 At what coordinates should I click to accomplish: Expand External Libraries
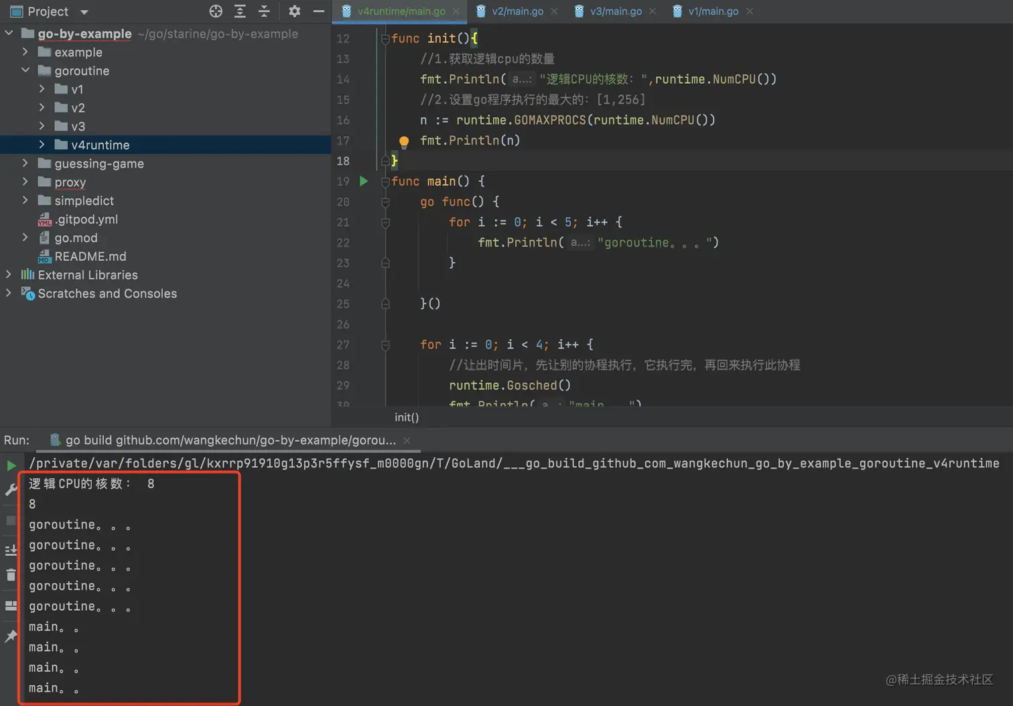pyautogui.click(x=9, y=274)
